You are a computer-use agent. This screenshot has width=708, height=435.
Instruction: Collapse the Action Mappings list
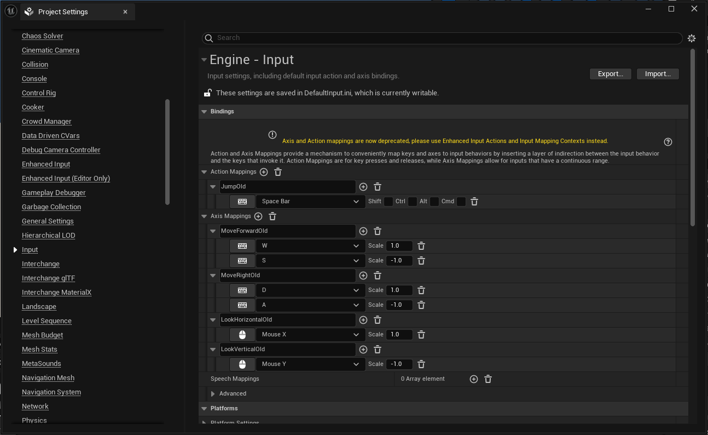[x=205, y=172]
